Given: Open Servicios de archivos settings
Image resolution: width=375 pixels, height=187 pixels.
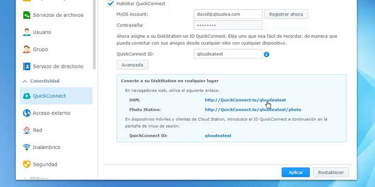Looking at the screenshot, I should (56, 15).
